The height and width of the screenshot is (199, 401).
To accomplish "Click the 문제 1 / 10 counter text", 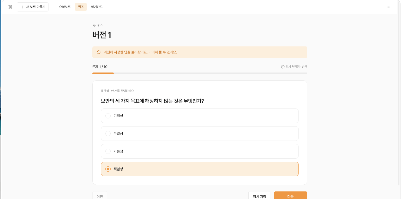I will pos(100,67).
